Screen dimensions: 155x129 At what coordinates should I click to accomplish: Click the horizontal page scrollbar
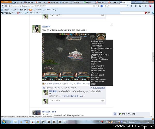[x=99, y=117]
